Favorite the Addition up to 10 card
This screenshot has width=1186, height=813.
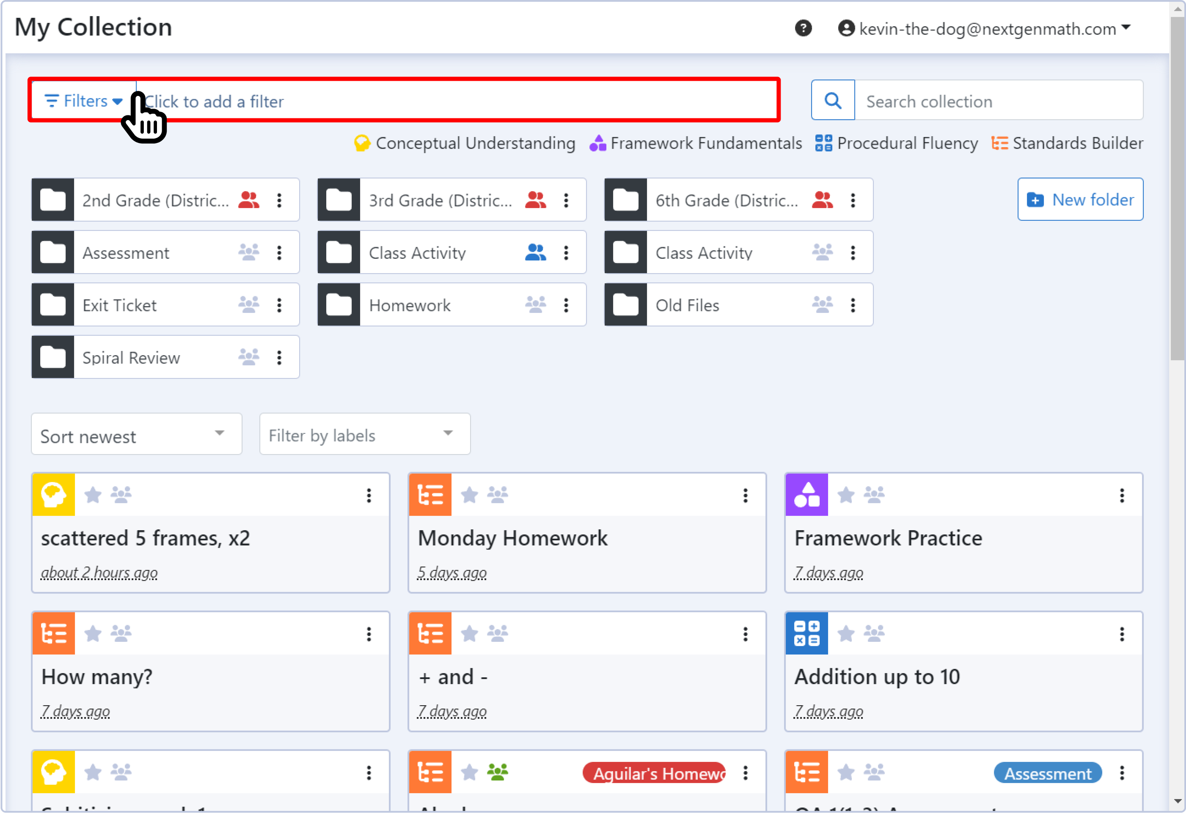[x=846, y=633]
